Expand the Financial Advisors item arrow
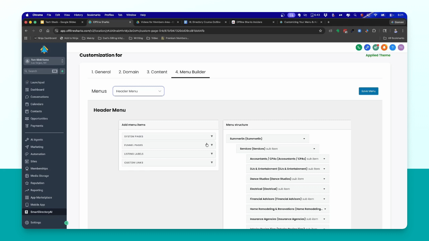429x241 pixels. pyautogui.click(x=324, y=199)
